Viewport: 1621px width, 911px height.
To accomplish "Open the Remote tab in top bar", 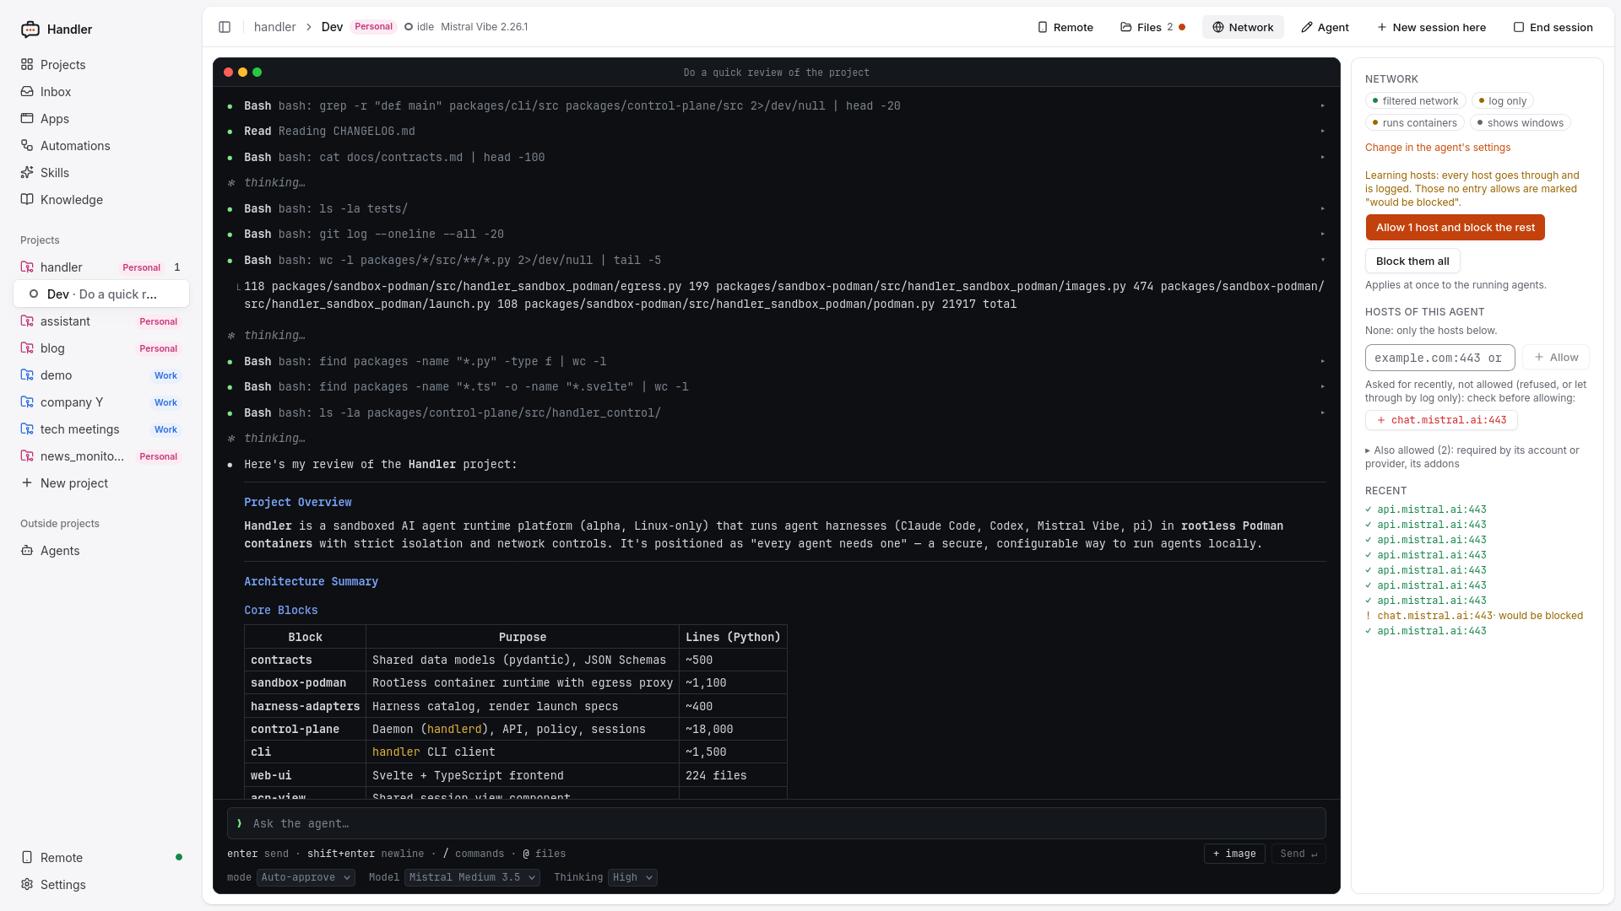I will point(1065,27).
